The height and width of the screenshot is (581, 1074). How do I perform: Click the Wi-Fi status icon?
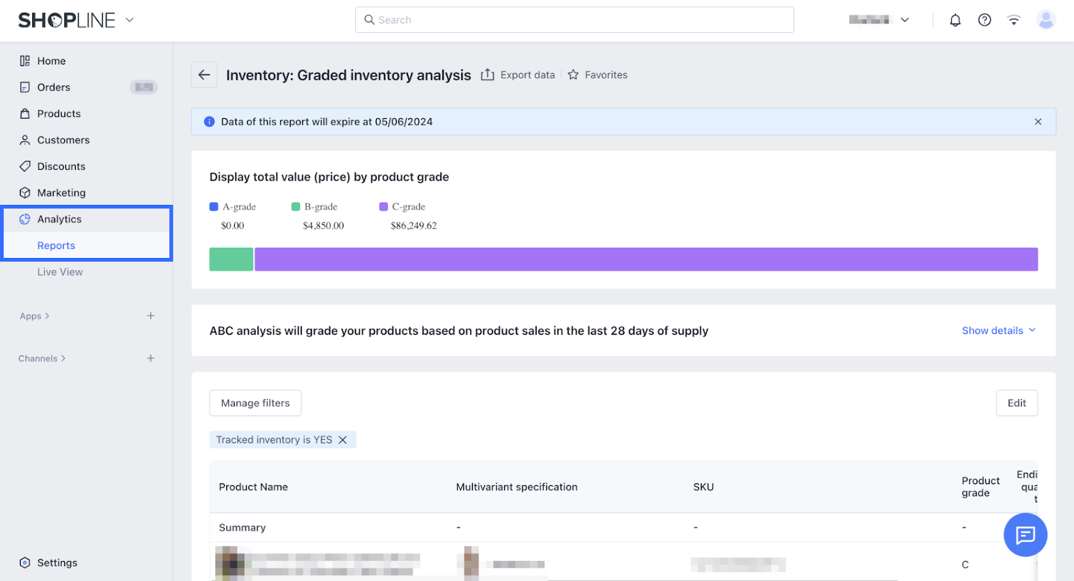coord(1014,20)
